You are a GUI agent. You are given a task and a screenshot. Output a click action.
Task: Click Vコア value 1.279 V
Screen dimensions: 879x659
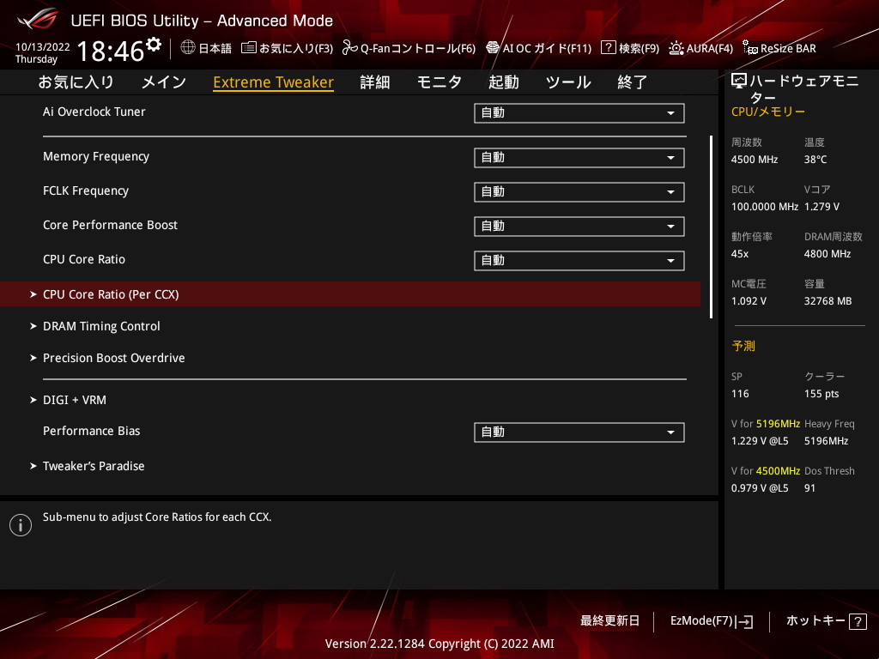pos(821,207)
